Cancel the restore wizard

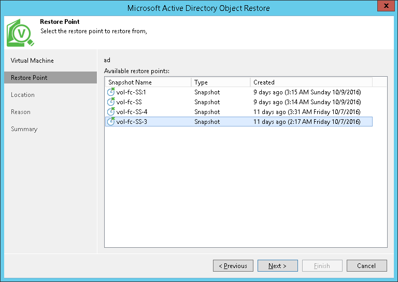pos(367,265)
